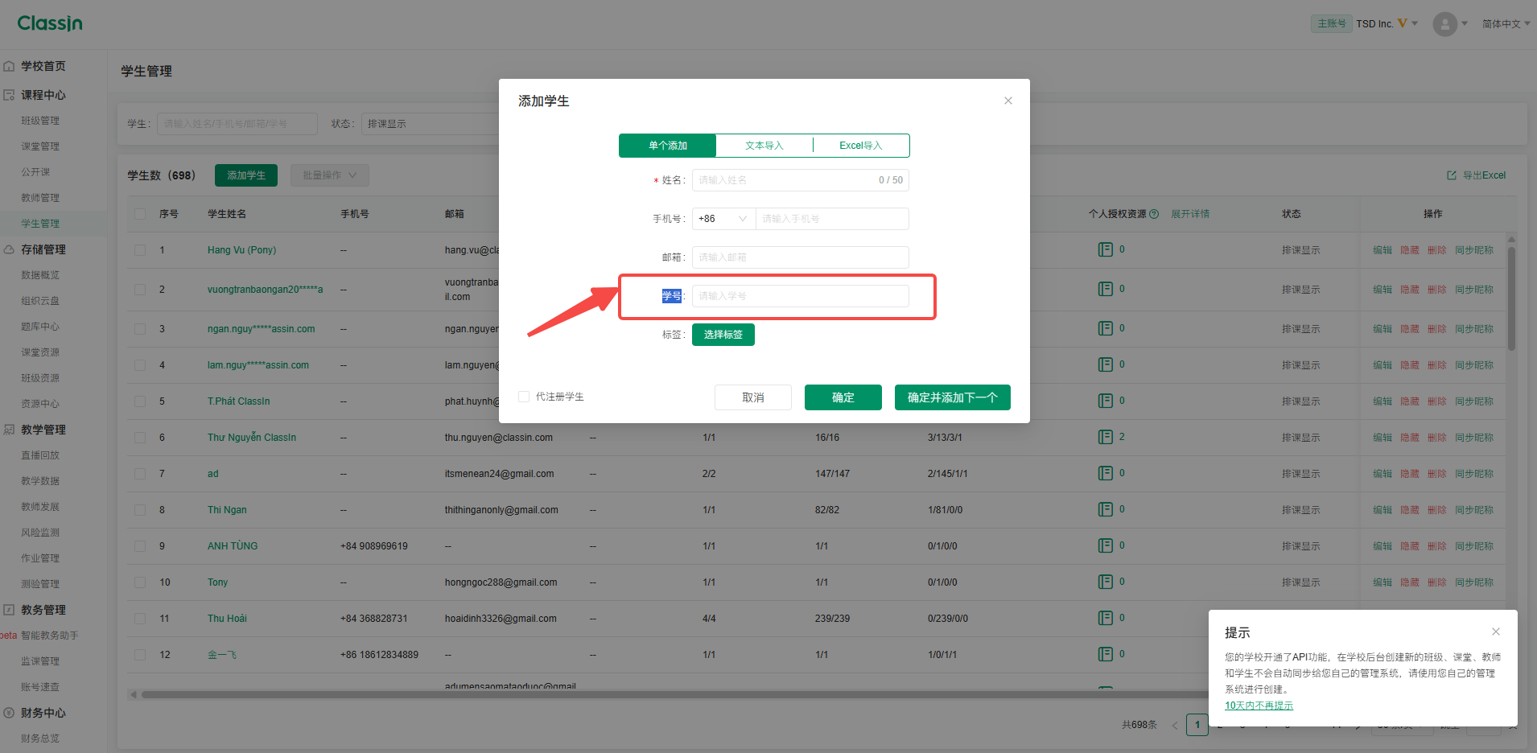Switch to the 文本导入 tab
Viewport: 1537px width, 753px height.
[764, 146]
